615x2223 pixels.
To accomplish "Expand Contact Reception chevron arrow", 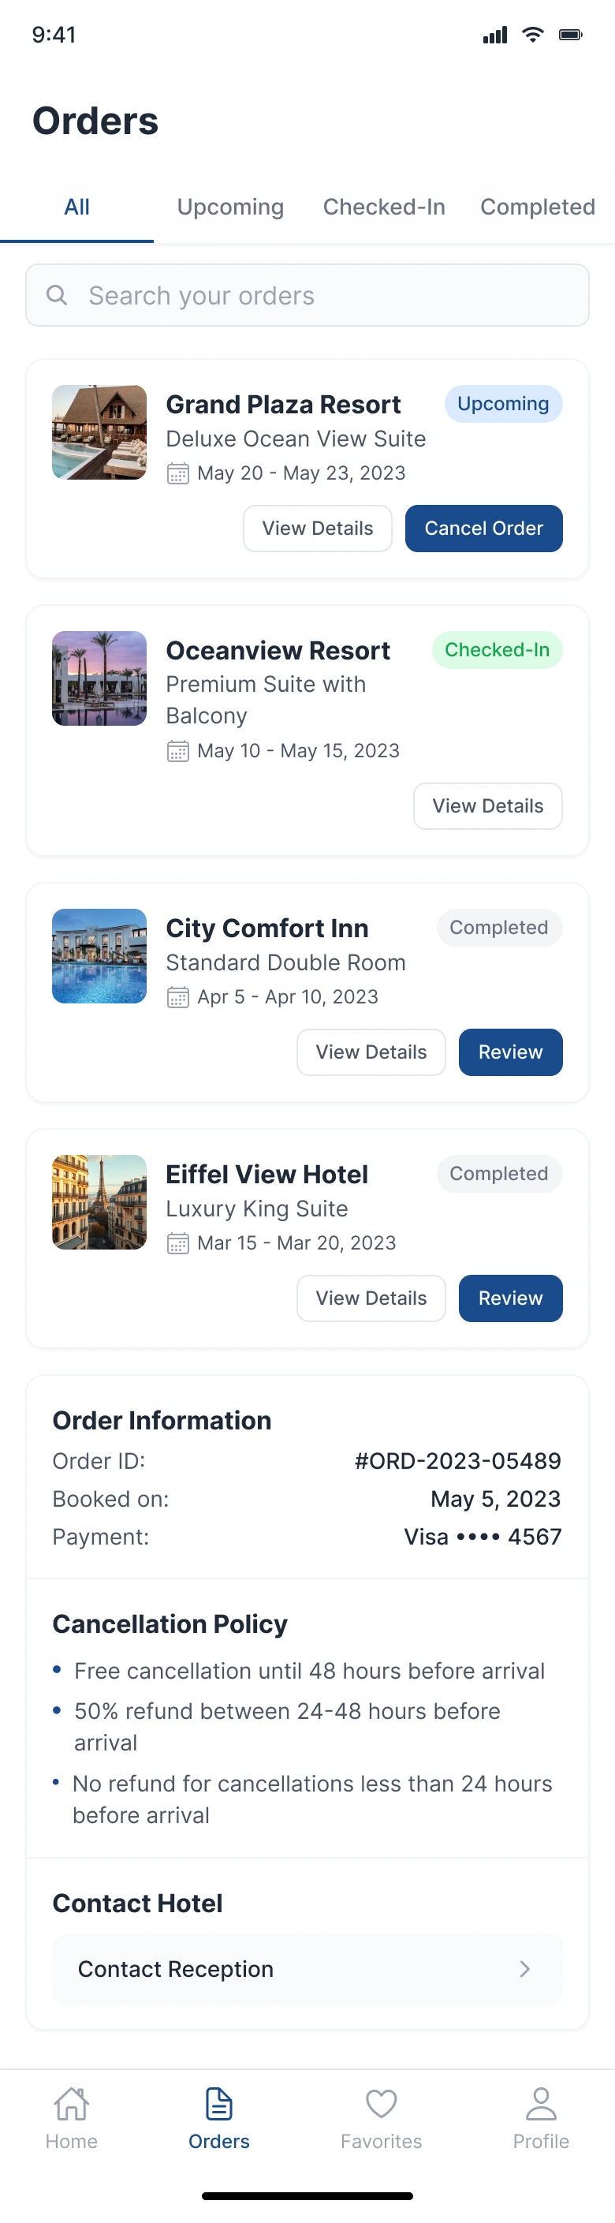I will (524, 1968).
